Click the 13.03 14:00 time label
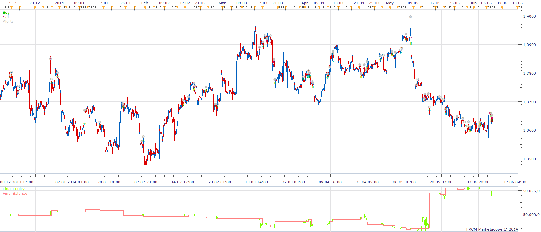The height and width of the screenshot is (232, 541). pos(256,182)
